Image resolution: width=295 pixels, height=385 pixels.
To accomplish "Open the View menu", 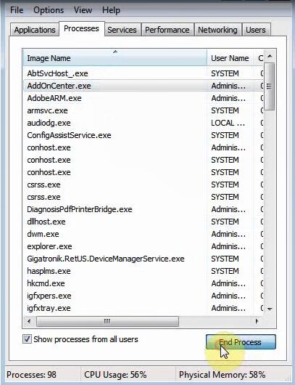I will (83, 10).
